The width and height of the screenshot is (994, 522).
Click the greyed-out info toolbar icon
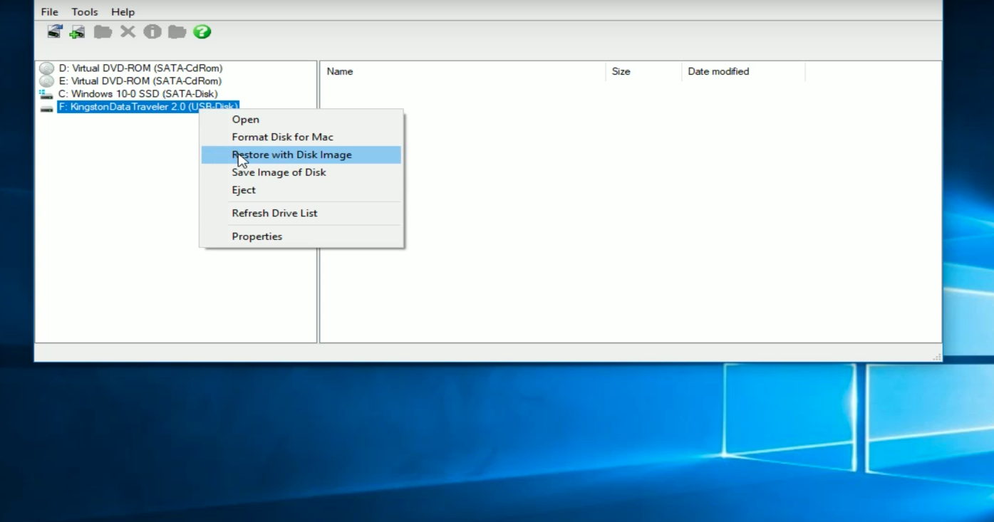152,31
